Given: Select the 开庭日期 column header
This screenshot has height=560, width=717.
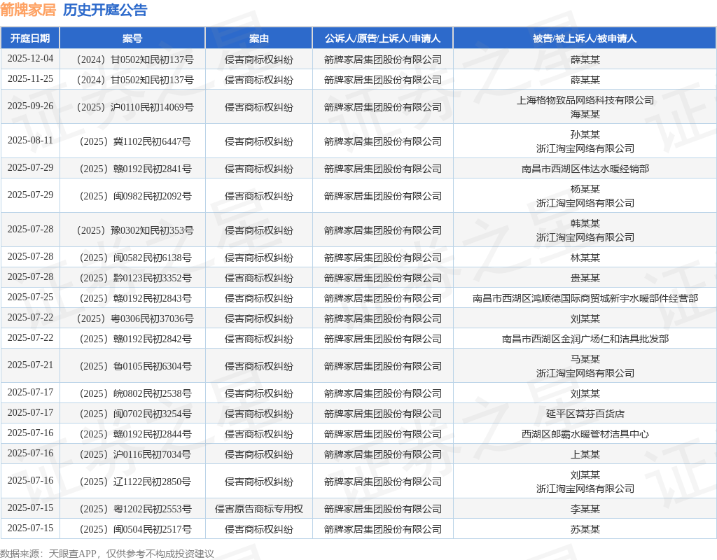Looking at the screenshot, I should click(x=30, y=38).
